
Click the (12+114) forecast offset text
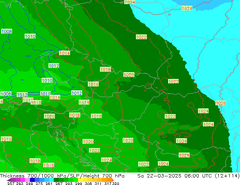227,176
